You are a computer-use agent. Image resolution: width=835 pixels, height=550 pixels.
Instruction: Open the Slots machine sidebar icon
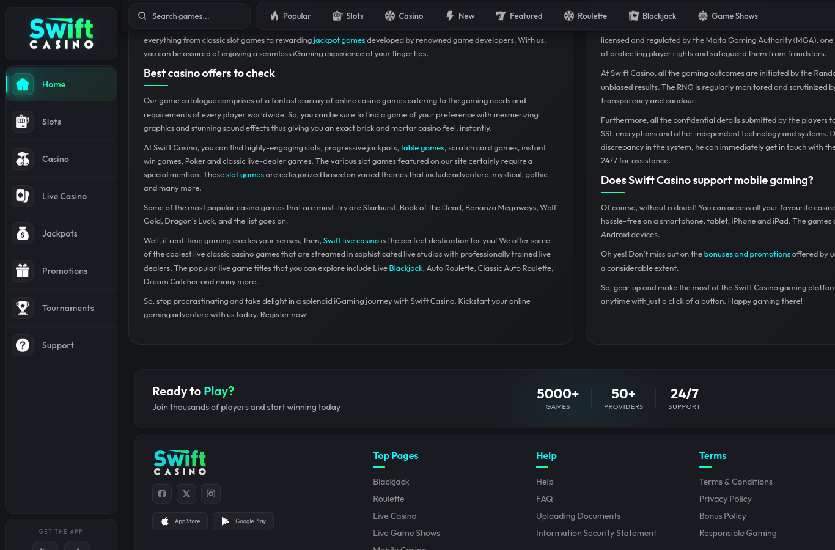(23, 122)
